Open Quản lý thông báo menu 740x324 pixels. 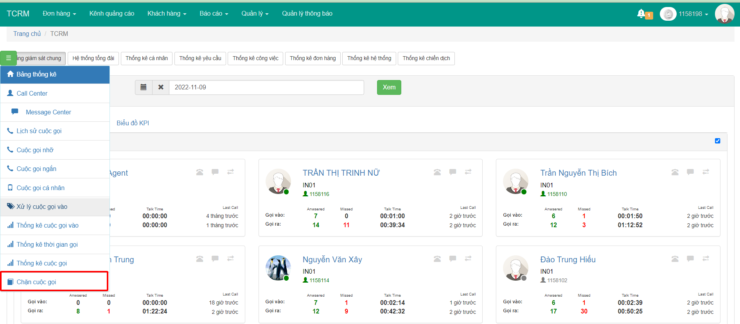click(x=307, y=14)
